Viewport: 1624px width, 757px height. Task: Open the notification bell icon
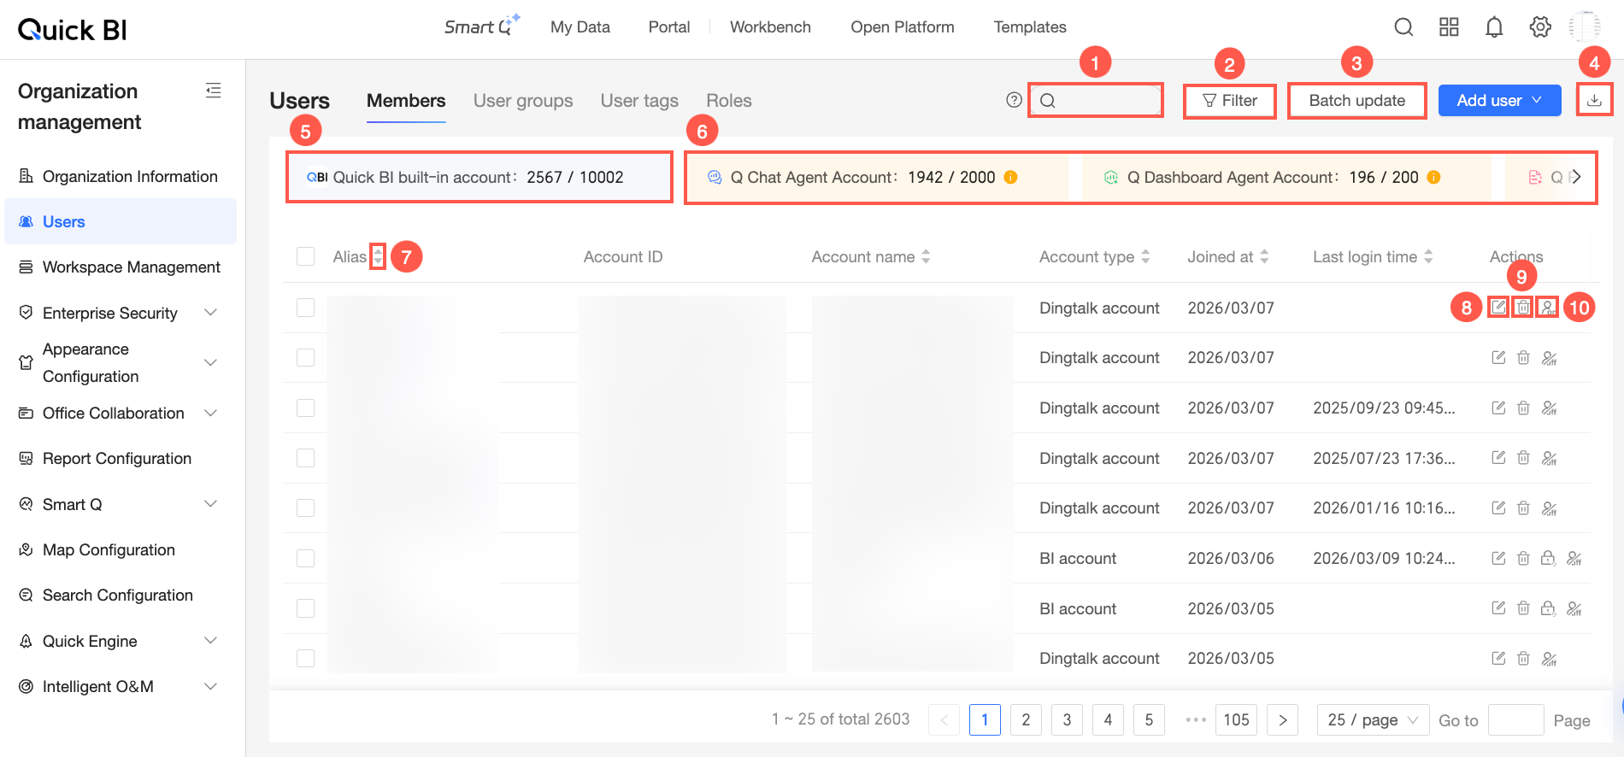[1494, 27]
